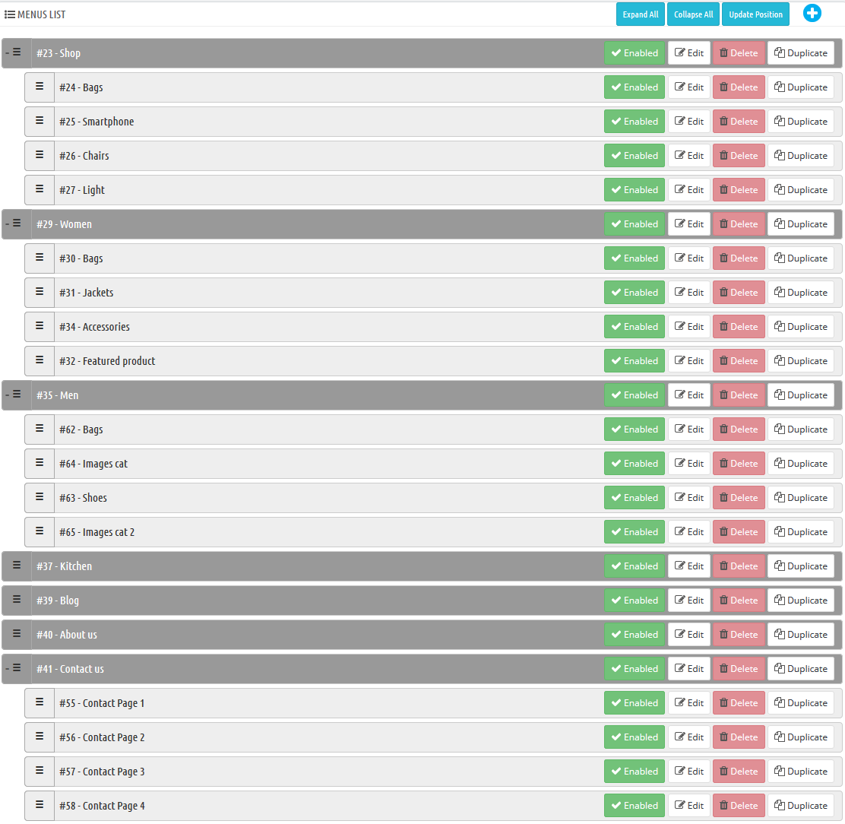
Task: Select the #35 Men menu row
Action: (x=304, y=395)
